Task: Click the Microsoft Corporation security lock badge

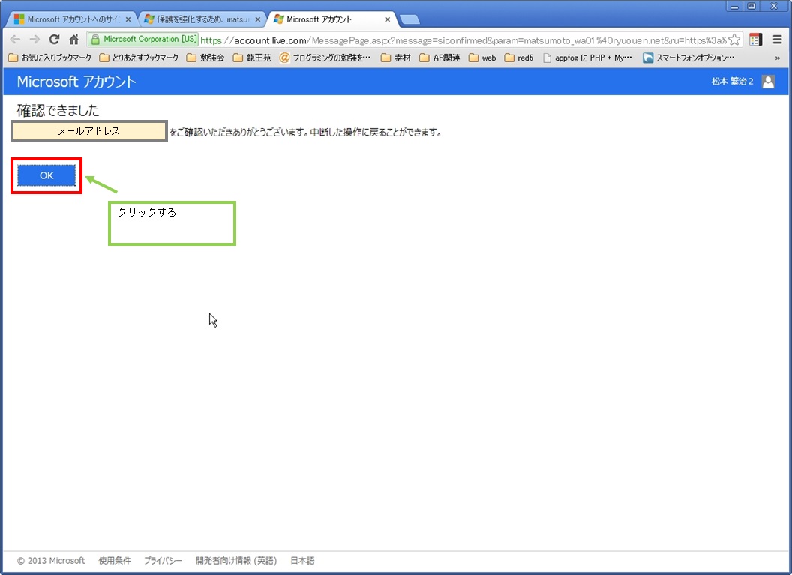Action: (143, 40)
